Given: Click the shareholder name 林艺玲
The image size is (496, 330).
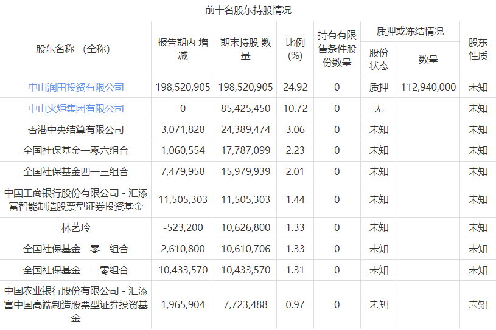Looking at the screenshot, I should pyautogui.click(x=76, y=228).
